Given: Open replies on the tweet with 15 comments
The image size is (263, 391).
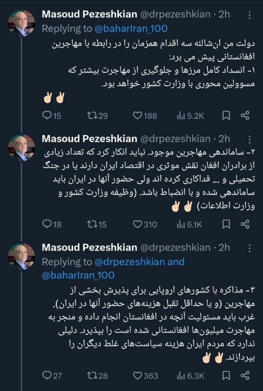Looking at the screenshot, I should 52,115.
